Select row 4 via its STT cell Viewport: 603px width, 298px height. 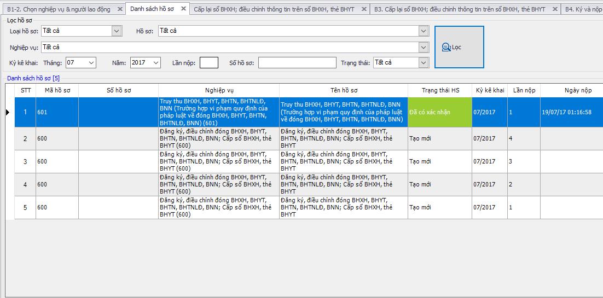25,185
